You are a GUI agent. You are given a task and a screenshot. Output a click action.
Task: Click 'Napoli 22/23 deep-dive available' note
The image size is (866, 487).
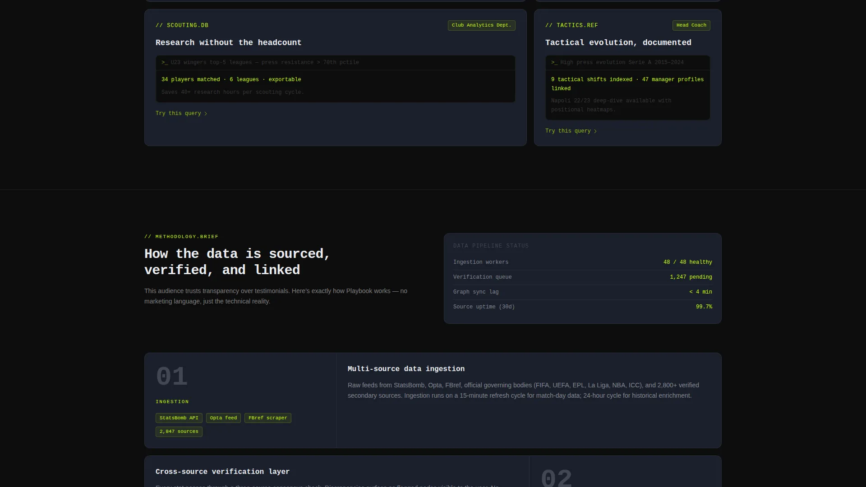click(611, 105)
